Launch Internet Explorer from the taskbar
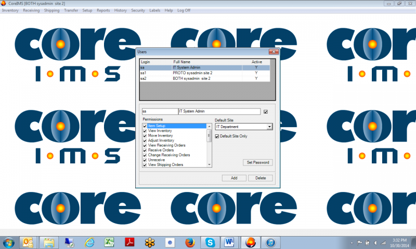The image size is (416, 249). [x=89, y=242]
